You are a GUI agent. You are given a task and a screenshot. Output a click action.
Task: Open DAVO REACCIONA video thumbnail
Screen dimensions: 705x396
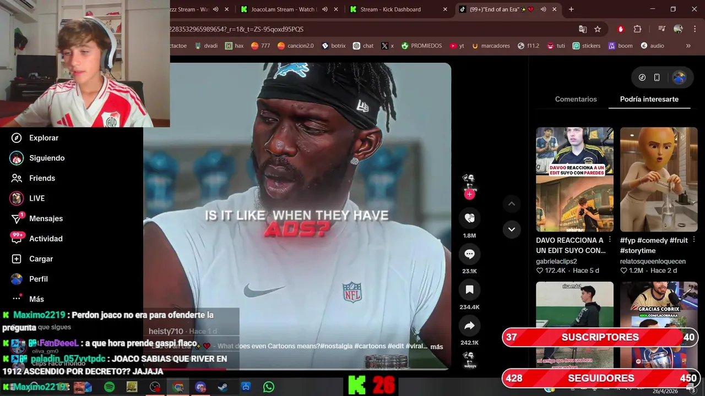pos(574,179)
